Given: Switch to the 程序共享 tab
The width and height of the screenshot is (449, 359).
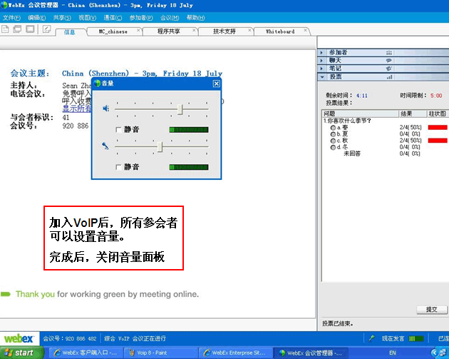Looking at the screenshot, I should click(168, 31).
